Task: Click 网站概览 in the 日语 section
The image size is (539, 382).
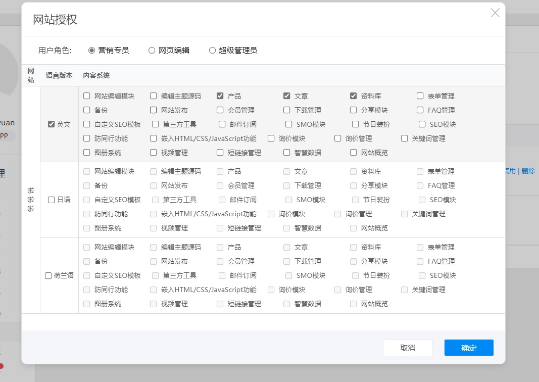Action: 354,228
